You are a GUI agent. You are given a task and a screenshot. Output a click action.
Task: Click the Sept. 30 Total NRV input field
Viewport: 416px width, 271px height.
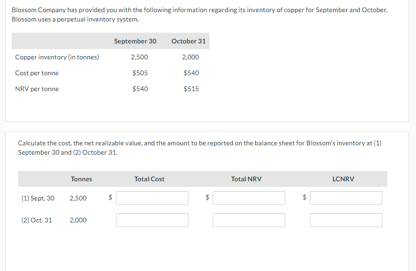pos(249,198)
